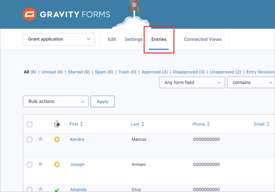Sort entries by the First column arrows
This screenshot has height=192, width=275.
coord(82,124)
